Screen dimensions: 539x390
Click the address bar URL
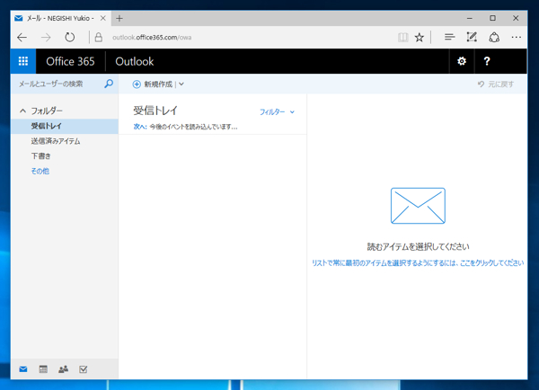(152, 37)
